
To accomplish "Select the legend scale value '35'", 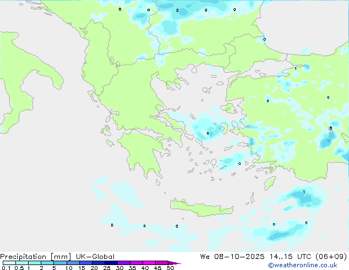I will tap(132, 268).
